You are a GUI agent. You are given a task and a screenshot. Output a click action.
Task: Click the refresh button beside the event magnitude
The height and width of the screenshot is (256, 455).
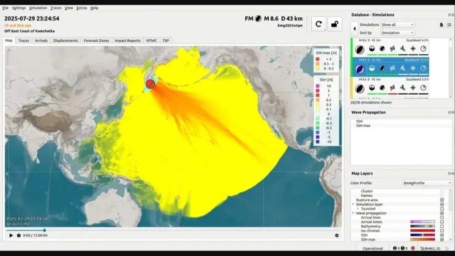click(319, 24)
